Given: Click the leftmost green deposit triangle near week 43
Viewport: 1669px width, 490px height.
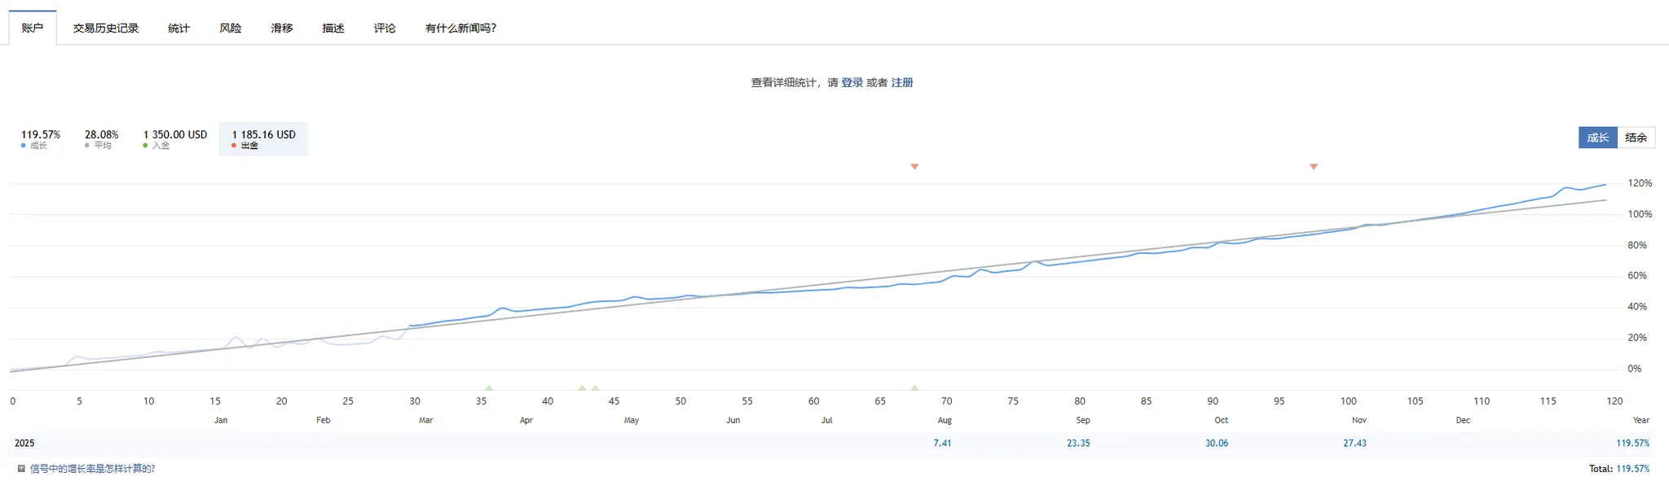Looking at the screenshot, I should 582,387.
